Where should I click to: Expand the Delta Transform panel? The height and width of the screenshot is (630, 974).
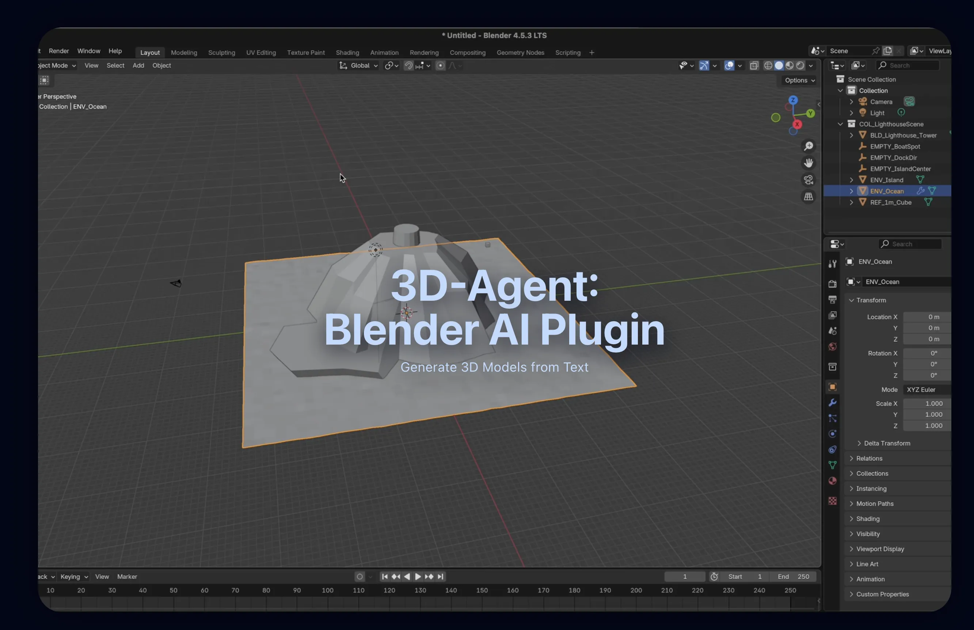tap(886, 443)
